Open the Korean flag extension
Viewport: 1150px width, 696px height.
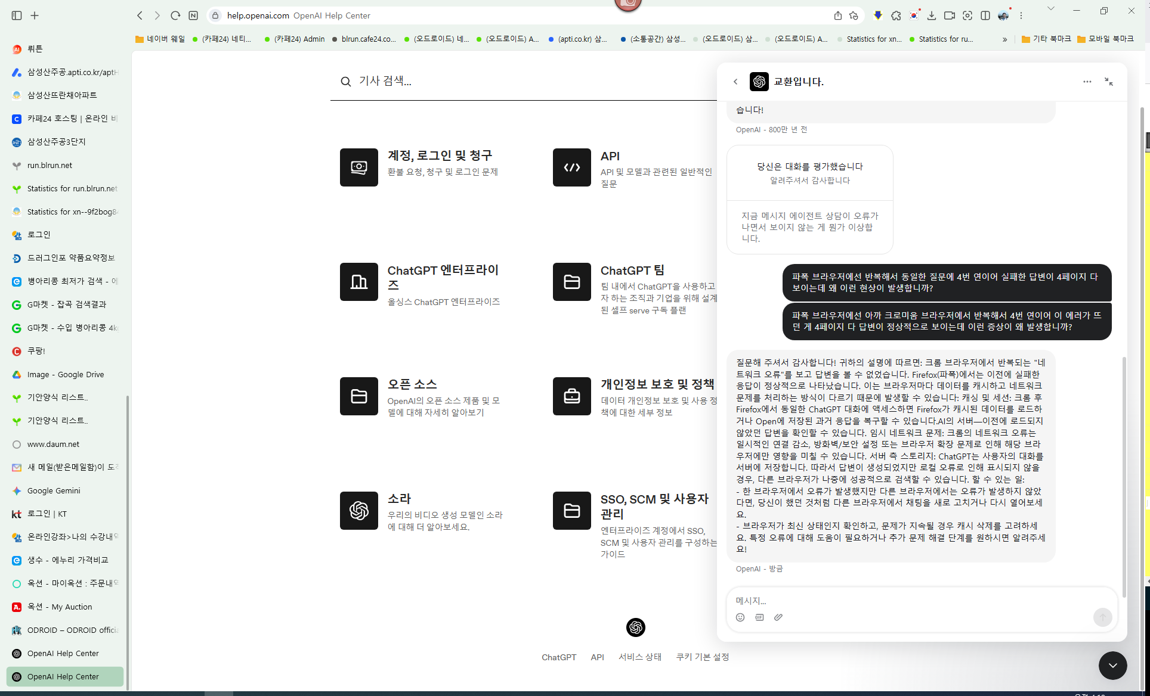pos(914,15)
